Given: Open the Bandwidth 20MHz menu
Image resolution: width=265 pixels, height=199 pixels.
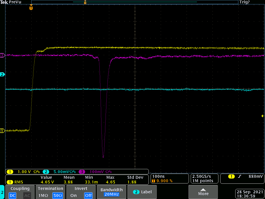Looking at the screenshot, I should tap(111, 192).
